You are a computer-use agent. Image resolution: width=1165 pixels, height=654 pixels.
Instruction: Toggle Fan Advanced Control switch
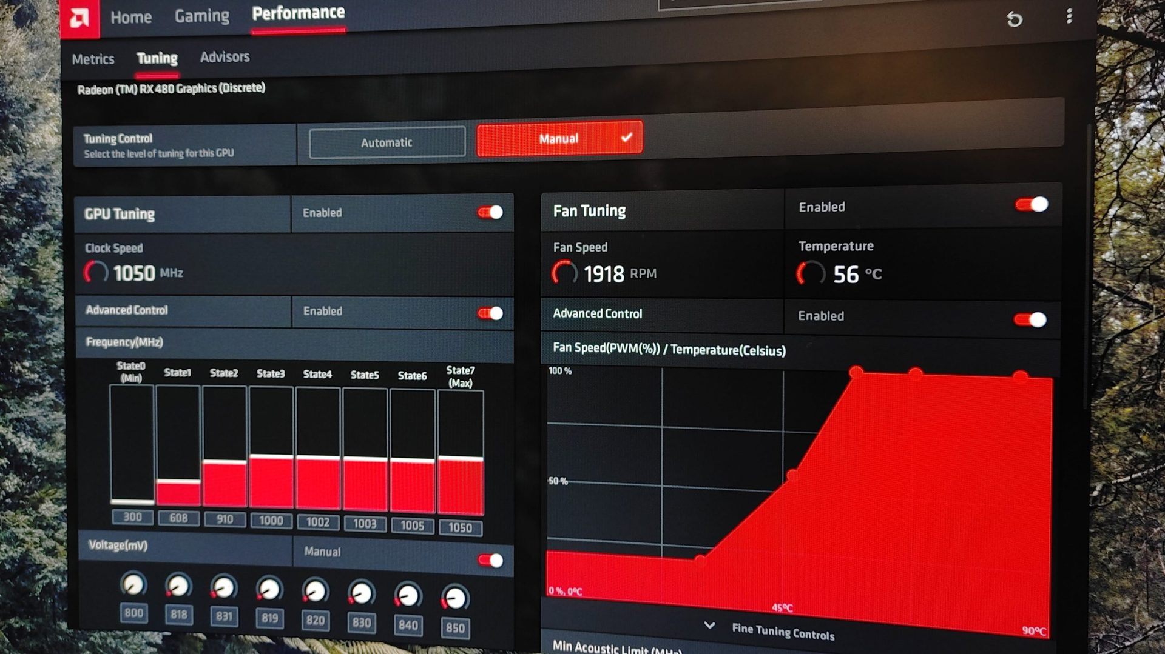coord(1030,319)
